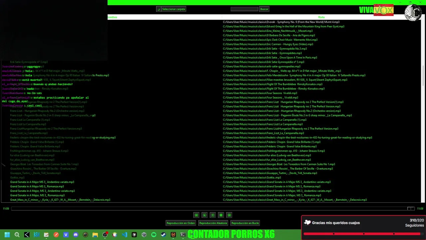Viewport: 426px width, 240px height.
Task: Select Franz_Liszt_La_Campanella.mp3 path row
Action: click(x=263, y=133)
